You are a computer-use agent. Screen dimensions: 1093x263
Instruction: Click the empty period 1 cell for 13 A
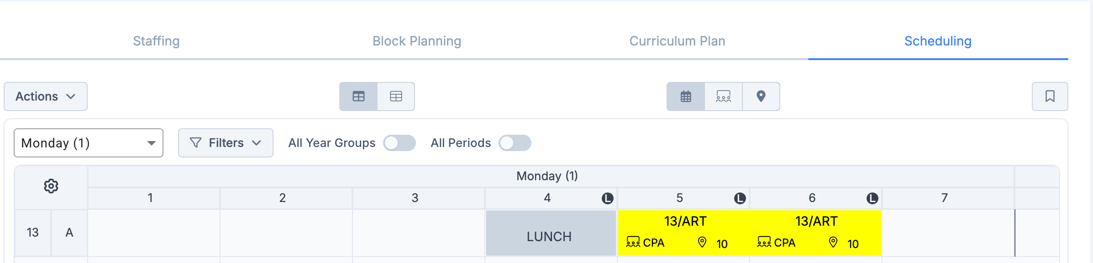154,233
